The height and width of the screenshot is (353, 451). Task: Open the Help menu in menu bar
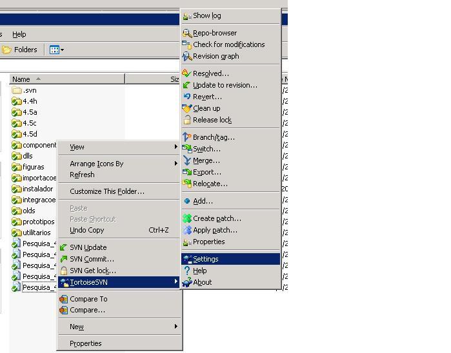[19, 35]
